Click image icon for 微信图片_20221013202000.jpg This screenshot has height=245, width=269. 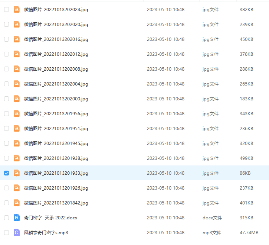point(17,99)
